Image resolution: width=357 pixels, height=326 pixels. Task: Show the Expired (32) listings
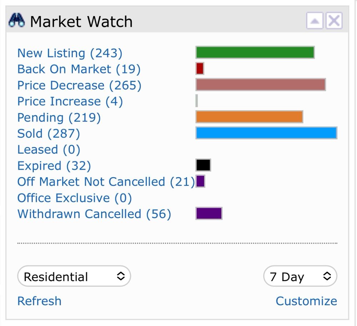(x=54, y=166)
